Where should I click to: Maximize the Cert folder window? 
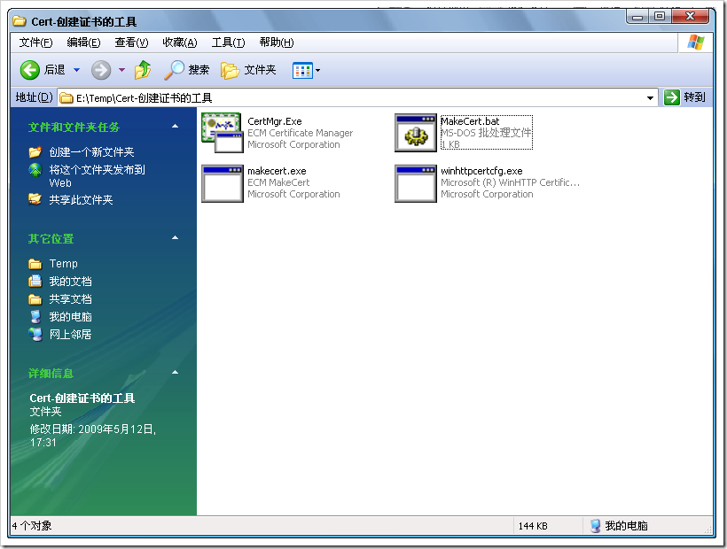[x=660, y=16]
